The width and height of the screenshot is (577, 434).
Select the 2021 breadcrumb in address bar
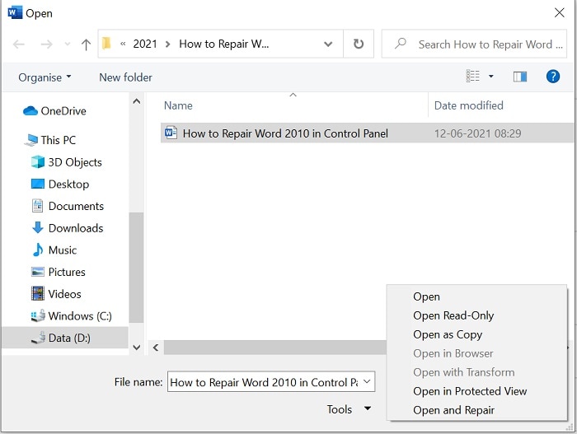pos(145,44)
